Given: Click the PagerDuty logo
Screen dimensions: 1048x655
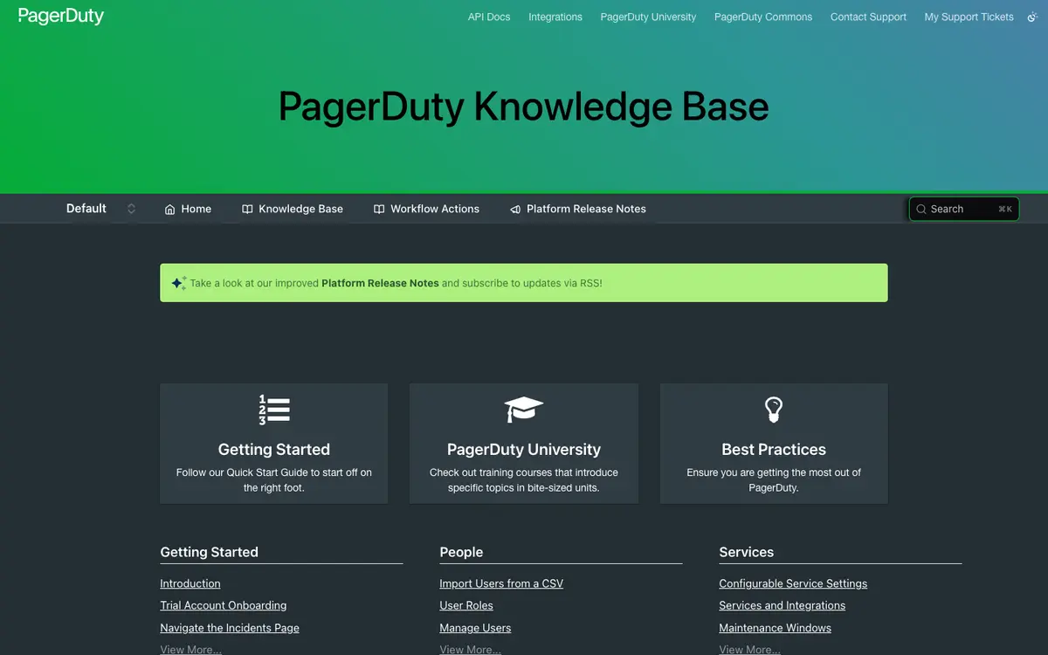Looking at the screenshot, I should pyautogui.click(x=61, y=16).
